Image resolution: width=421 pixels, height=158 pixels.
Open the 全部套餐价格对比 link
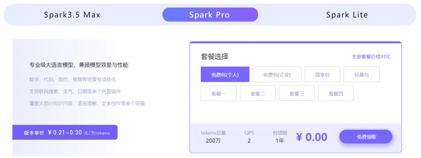tap(371, 56)
